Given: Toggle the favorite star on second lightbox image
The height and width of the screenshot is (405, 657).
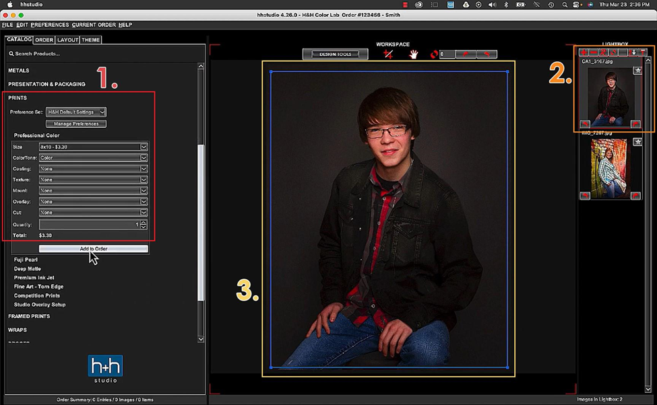Looking at the screenshot, I should click(x=637, y=142).
